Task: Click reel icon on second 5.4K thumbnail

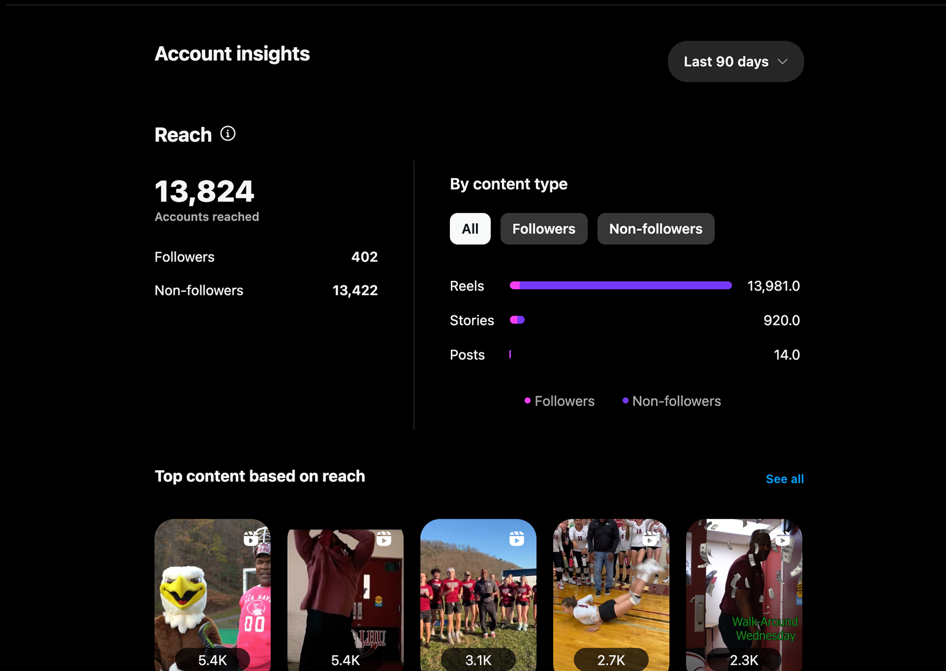Action: (x=384, y=539)
